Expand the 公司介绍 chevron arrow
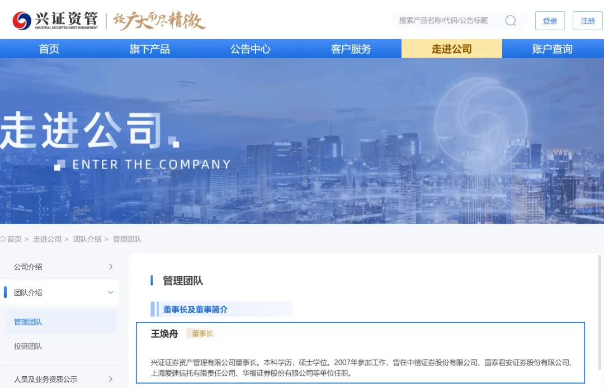The width and height of the screenshot is (604, 388). [x=111, y=266]
